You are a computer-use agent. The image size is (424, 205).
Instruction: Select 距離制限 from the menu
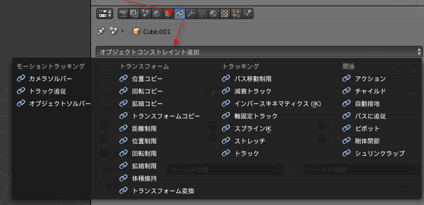click(138, 129)
